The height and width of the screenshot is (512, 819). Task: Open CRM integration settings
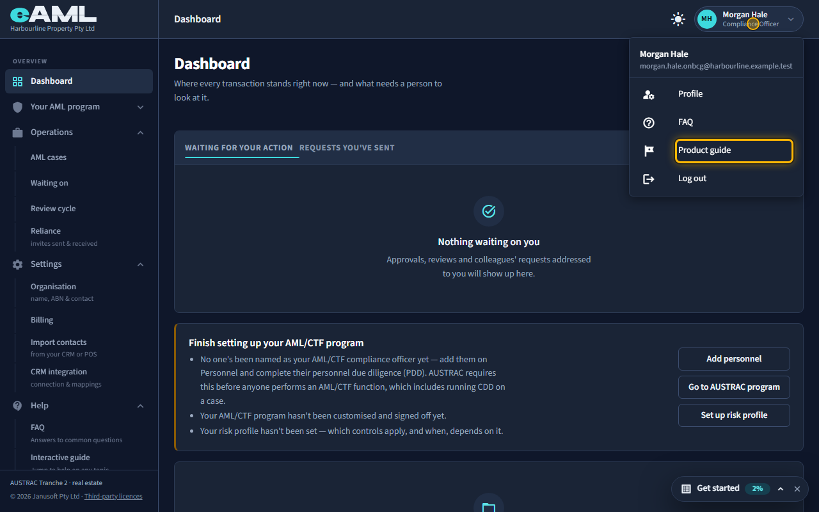pyautogui.click(x=66, y=378)
